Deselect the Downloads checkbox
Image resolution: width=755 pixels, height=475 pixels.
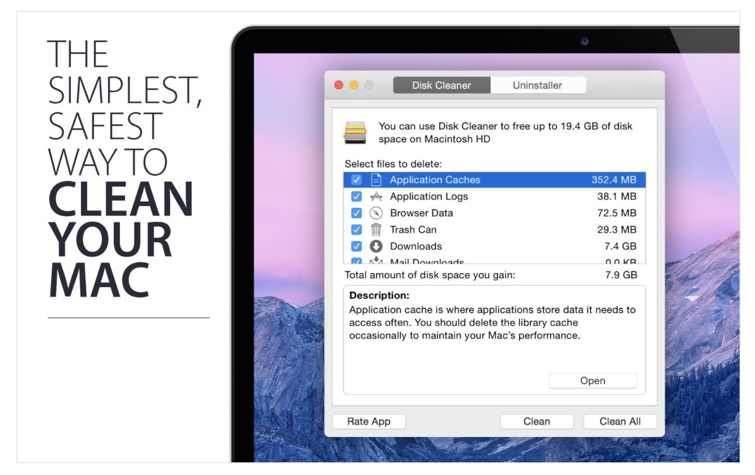[x=357, y=247]
